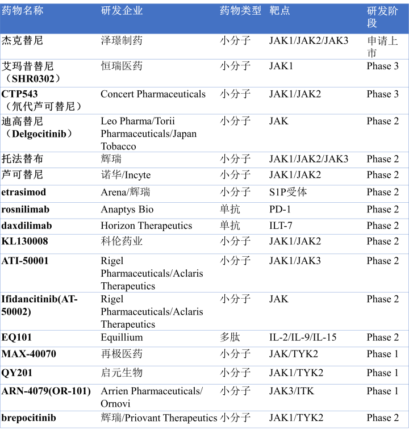The height and width of the screenshot is (430, 409).
Task: Select the Arena/辉瑞 company cell
Action: pos(126,192)
